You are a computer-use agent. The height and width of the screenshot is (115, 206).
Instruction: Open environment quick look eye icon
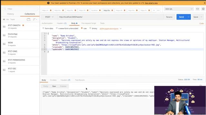click(x=197, y=9)
